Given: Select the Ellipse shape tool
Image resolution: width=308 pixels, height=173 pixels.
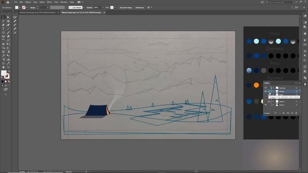Looking at the screenshot, I should click(x=3, y=33).
